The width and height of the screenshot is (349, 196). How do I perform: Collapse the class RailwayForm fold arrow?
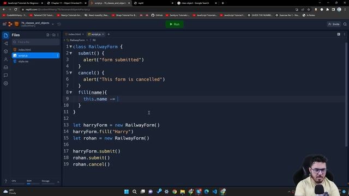click(71, 47)
